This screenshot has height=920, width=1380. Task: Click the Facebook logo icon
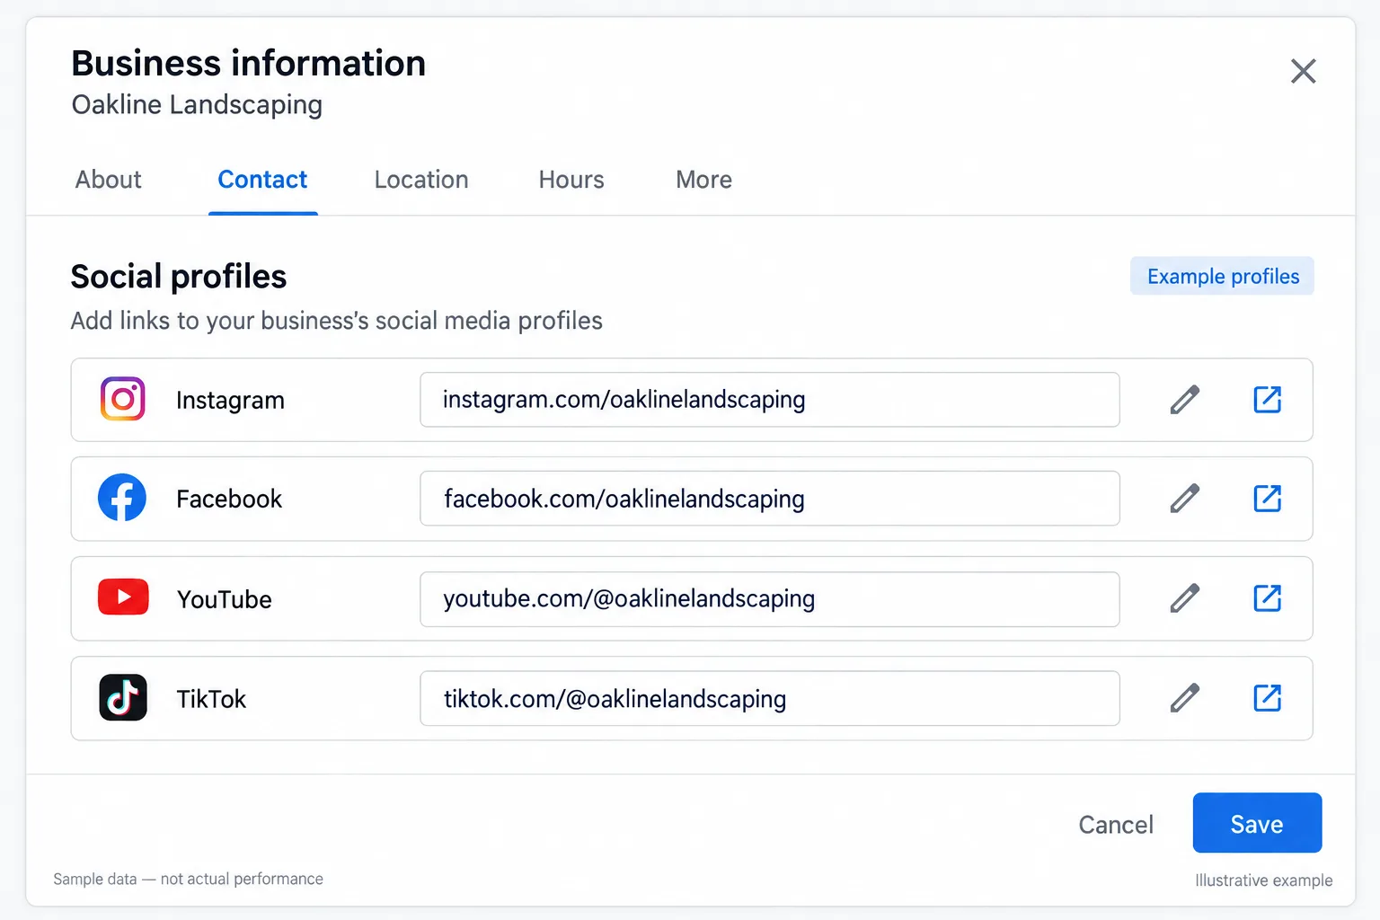[x=122, y=498]
